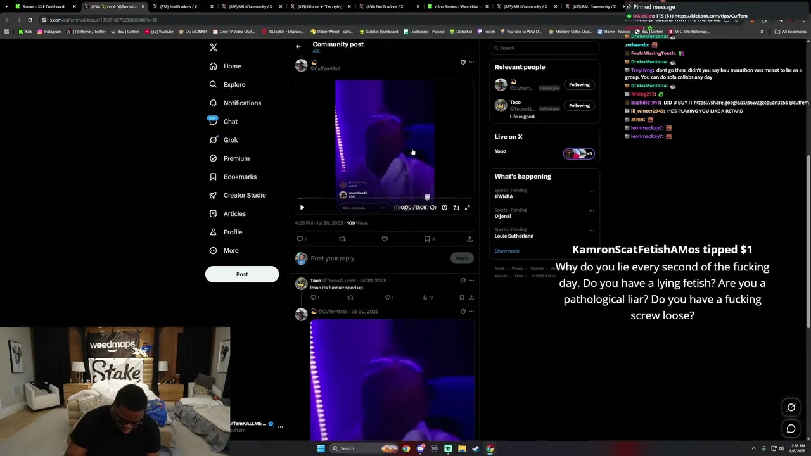The image size is (811, 456).
Task: Reply icon under the main post
Action: 300,239
